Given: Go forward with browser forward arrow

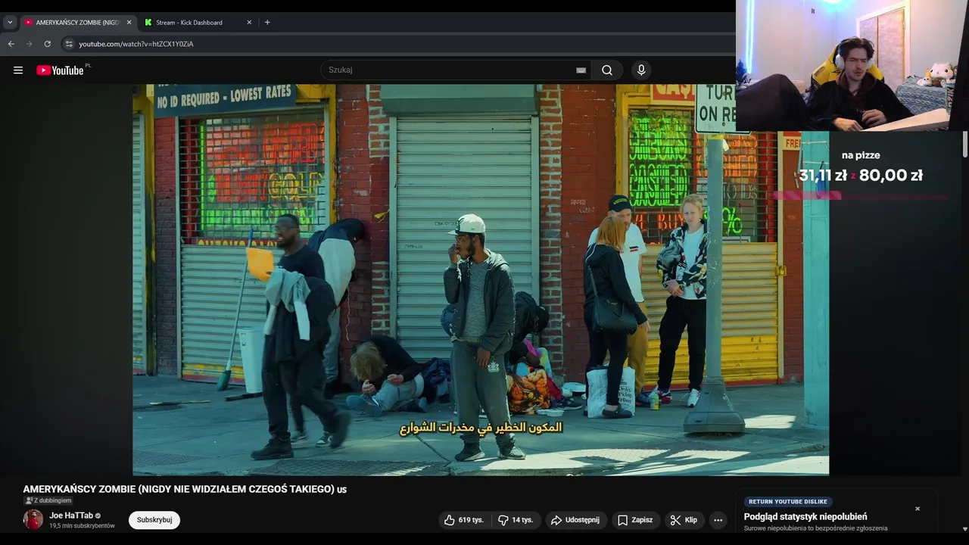Looking at the screenshot, I should pyautogui.click(x=29, y=44).
